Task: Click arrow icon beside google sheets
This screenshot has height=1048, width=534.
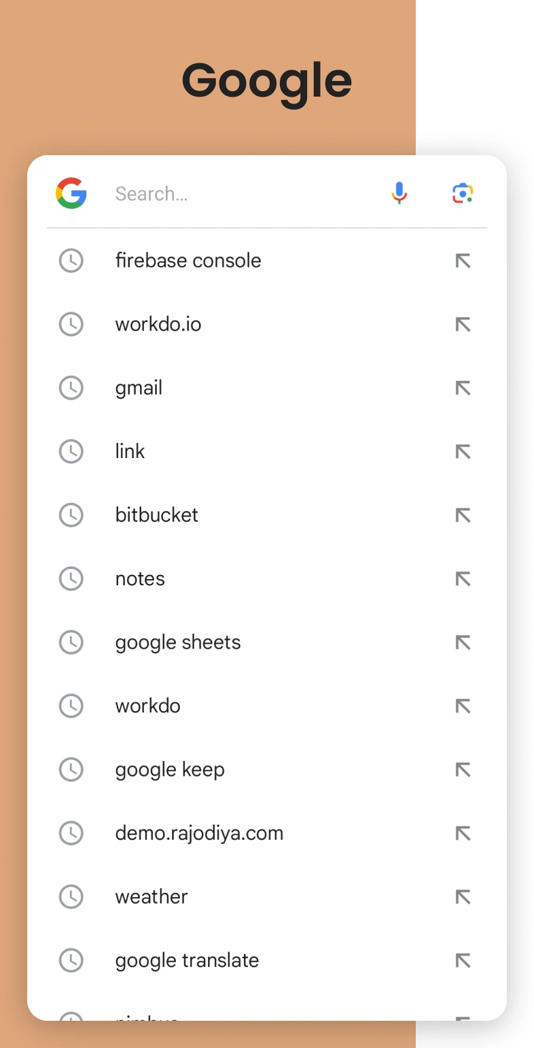Action: [463, 642]
